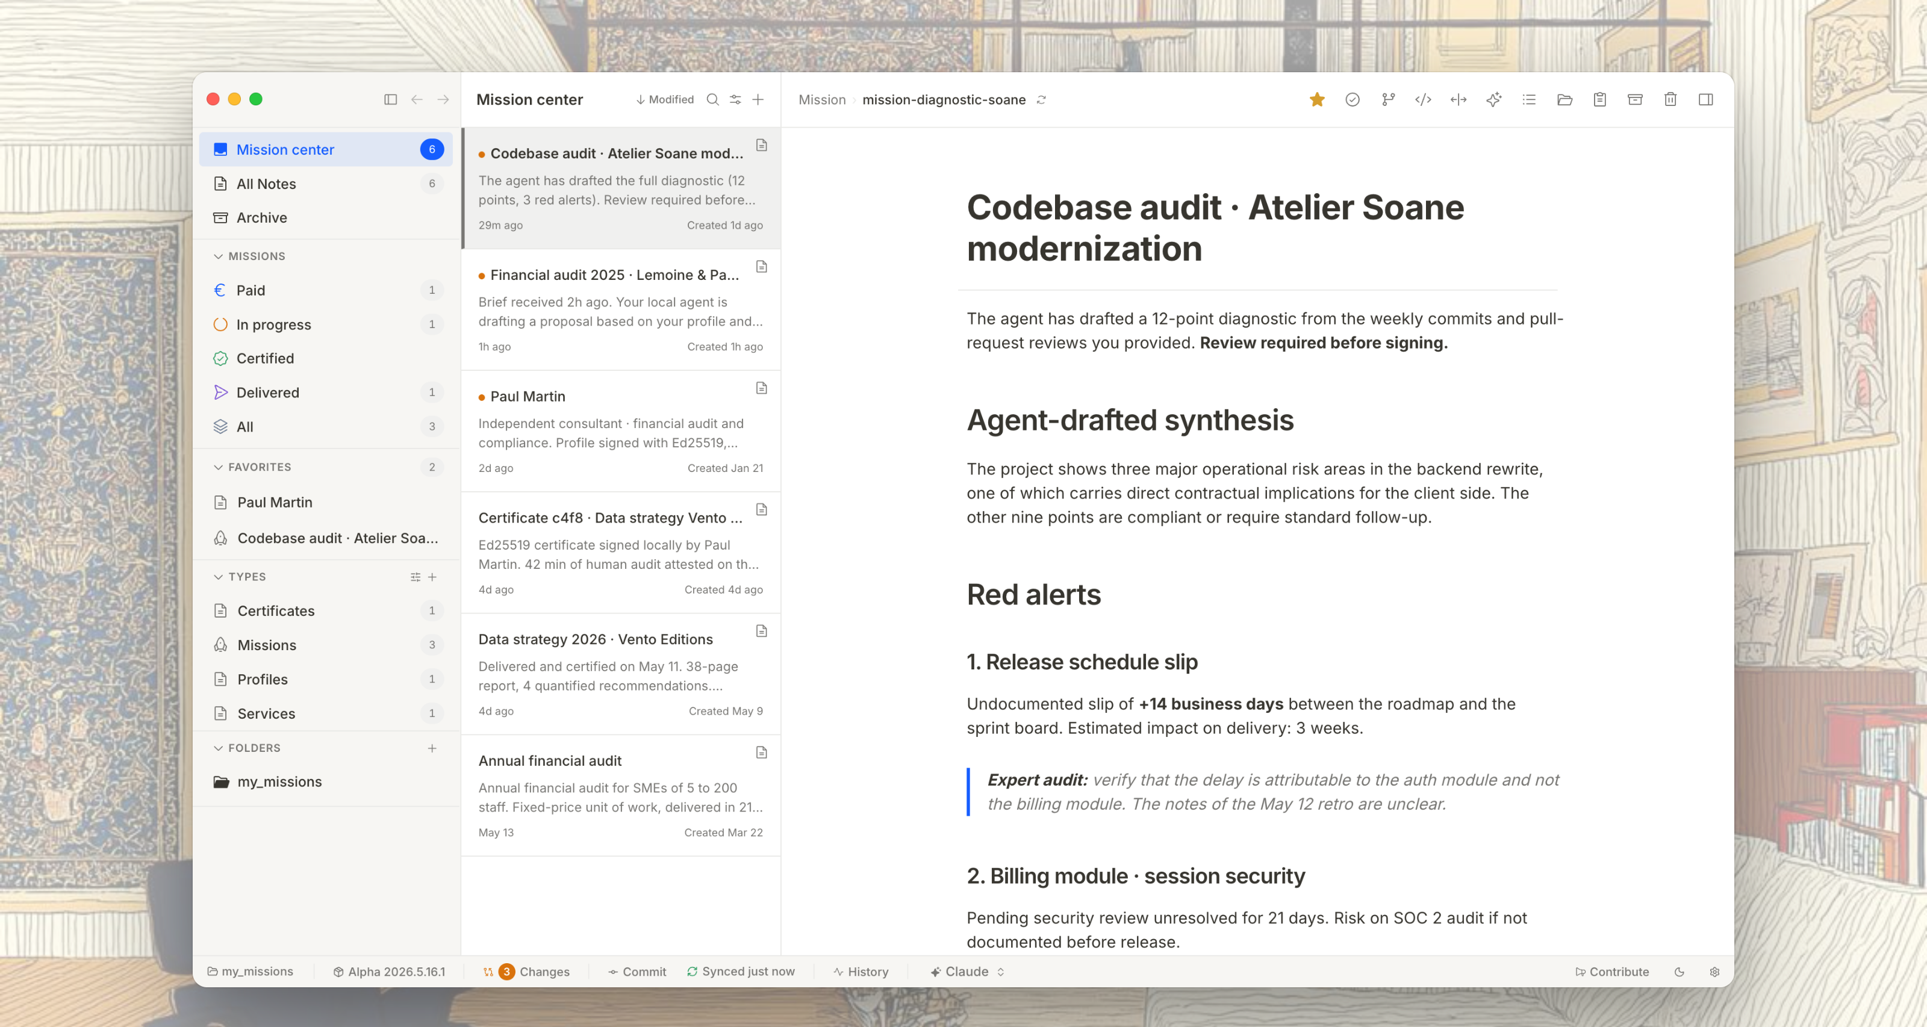The height and width of the screenshot is (1027, 1927).
Task: Click my_missions in status bar
Action: (250, 972)
